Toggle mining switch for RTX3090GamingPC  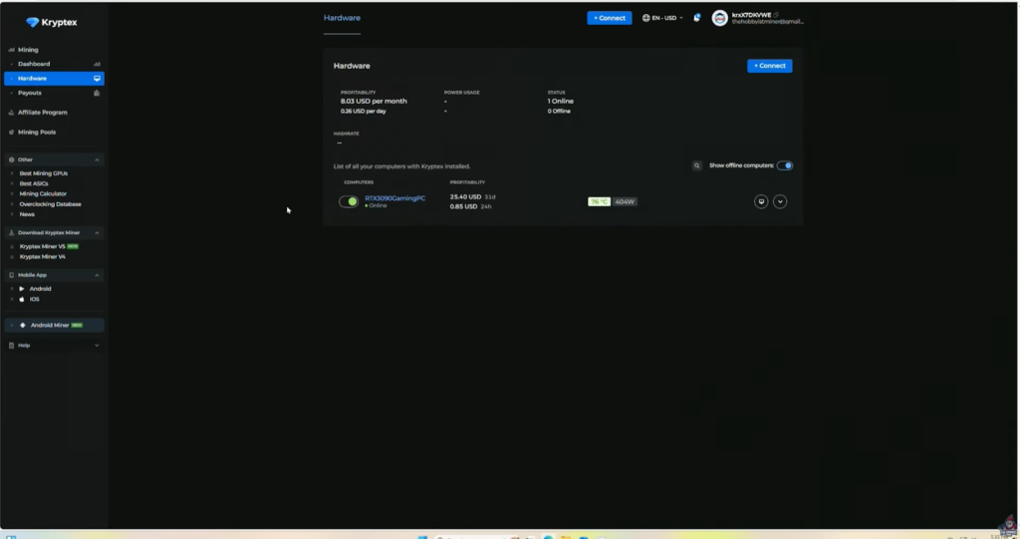349,201
